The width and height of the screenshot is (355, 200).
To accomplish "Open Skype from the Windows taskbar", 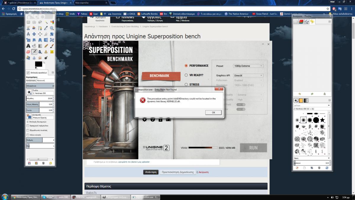I will coord(56,197).
